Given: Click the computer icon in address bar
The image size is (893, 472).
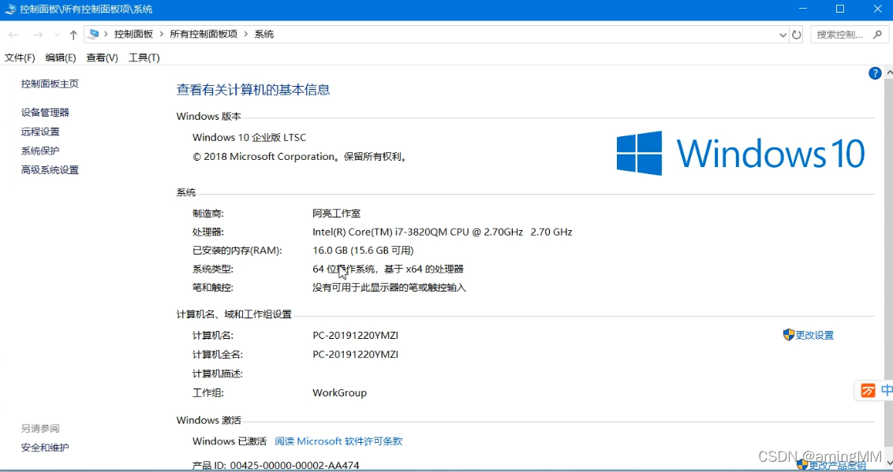Looking at the screenshot, I should (x=94, y=34).
